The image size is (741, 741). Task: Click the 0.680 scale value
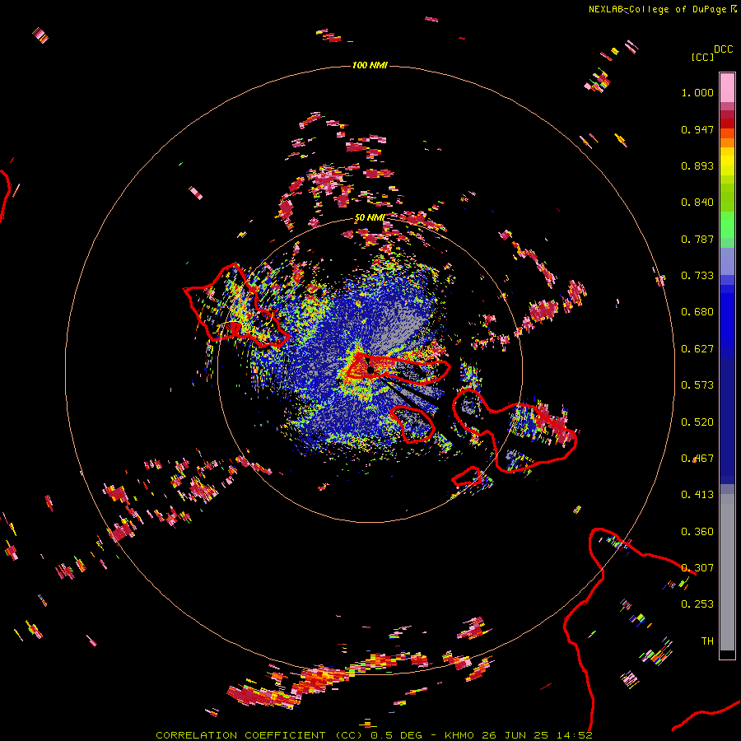(x=697, y=312)
